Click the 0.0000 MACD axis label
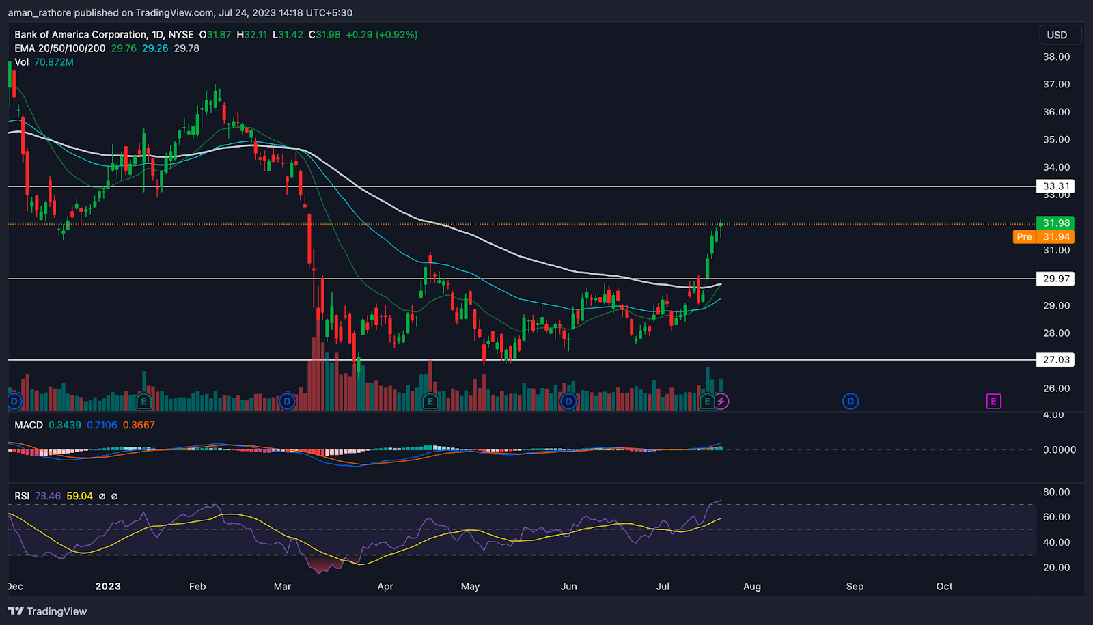Screen dimensions: 1093x625 tap(1059, 449)
